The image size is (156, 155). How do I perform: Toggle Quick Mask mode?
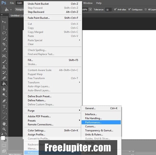click(x=4, y=145)
